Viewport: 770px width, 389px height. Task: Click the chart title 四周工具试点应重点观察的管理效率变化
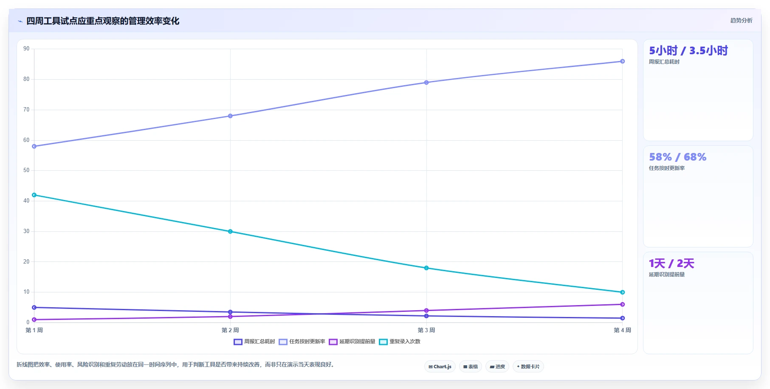103,21
